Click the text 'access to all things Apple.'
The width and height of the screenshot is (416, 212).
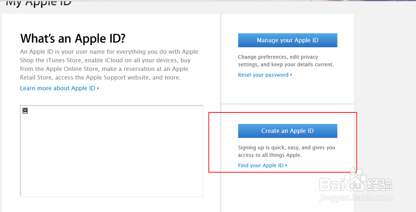coord(270,155)
